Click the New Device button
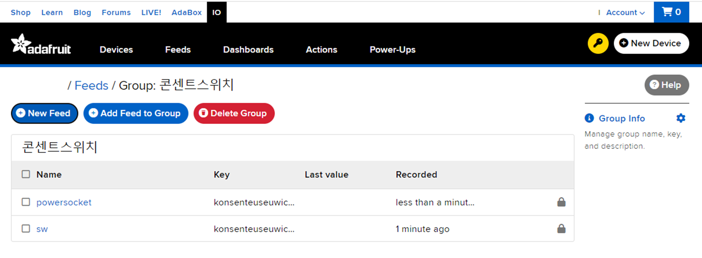 click(x=651, y=43)
